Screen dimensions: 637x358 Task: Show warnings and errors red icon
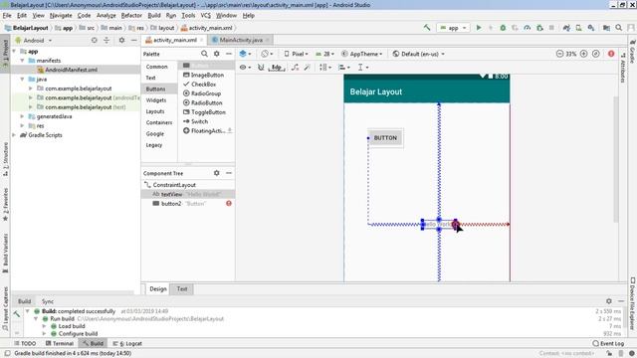[x=611, y=54]
